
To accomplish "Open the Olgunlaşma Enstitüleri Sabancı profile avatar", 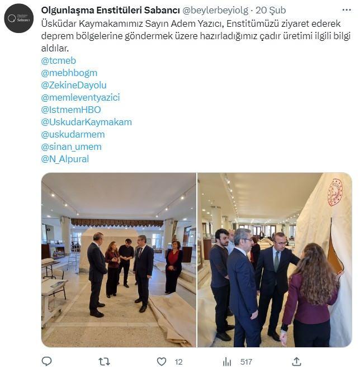I will pos(19,18).
